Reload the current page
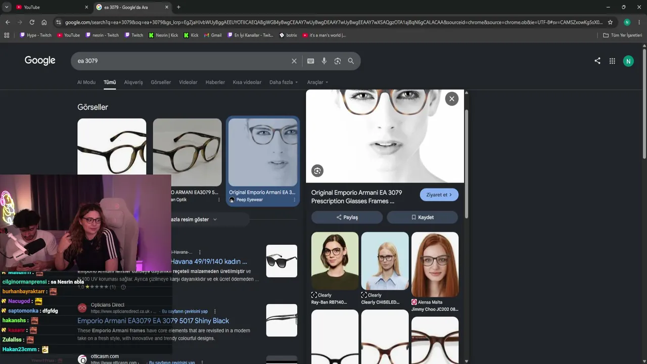Screen dimensions: 647x364 pos(32,22)
